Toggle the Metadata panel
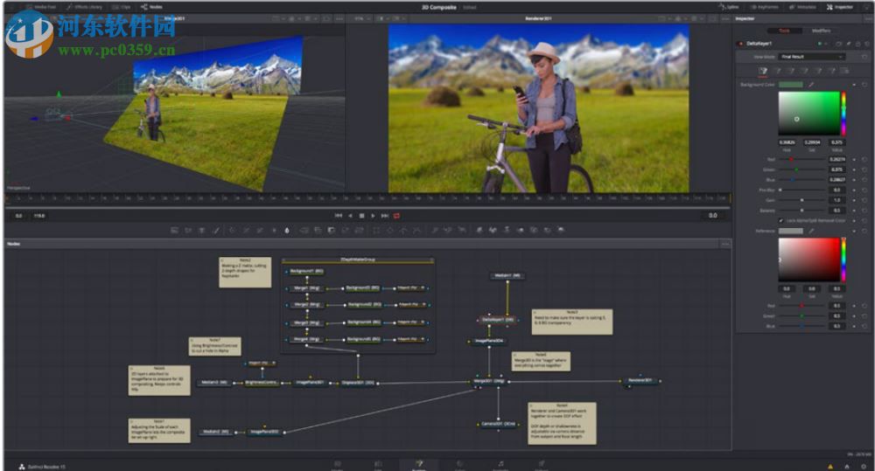 click(802, 7)
